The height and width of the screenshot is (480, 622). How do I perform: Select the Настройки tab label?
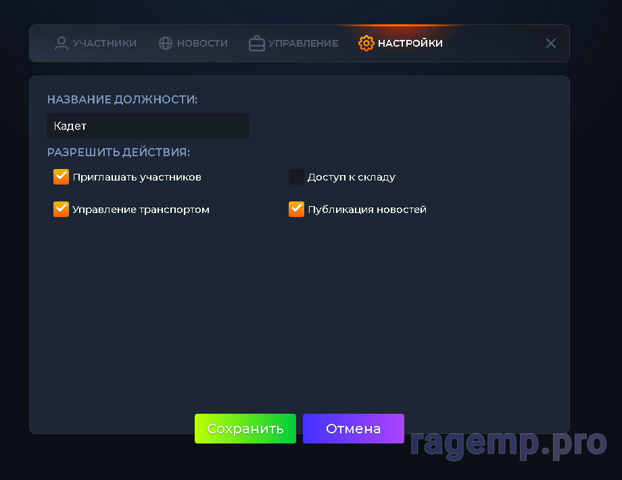tap(410, 43)
